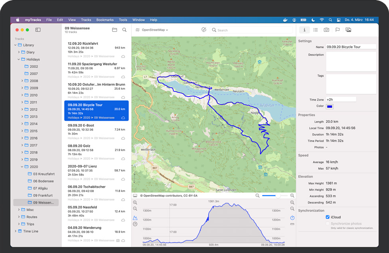Open the Bookmarks menu
The width and height of the screenshot is (389, 253).
tap(105, 20)
